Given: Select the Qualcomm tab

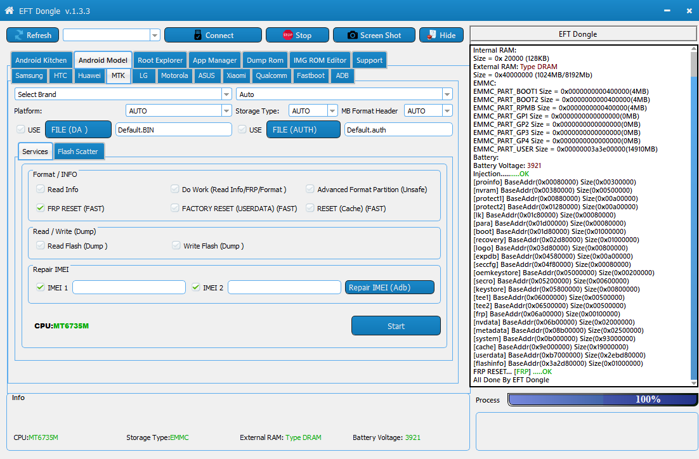Looking at the screenshot, I should tap(271, 75).
